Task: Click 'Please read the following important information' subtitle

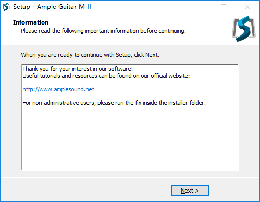Action: [x=103, y=31]
